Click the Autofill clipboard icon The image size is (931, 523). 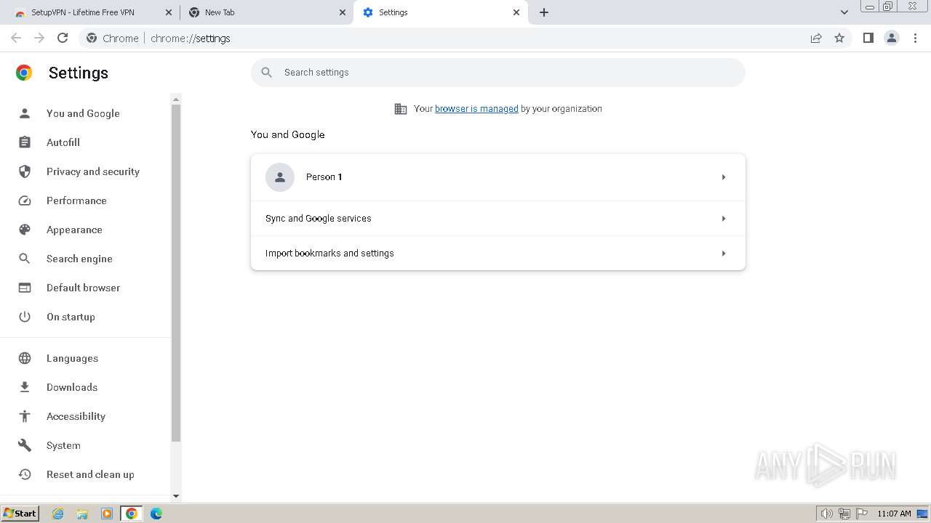click(25, 142)
